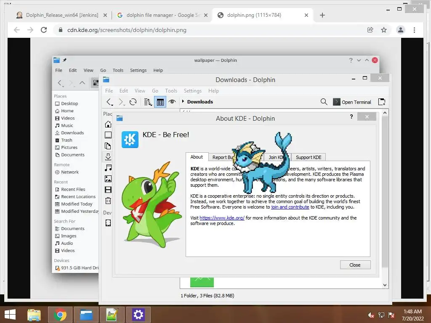Select Images under Search For
Screen dimensions: 431x323
coord(66,236)
